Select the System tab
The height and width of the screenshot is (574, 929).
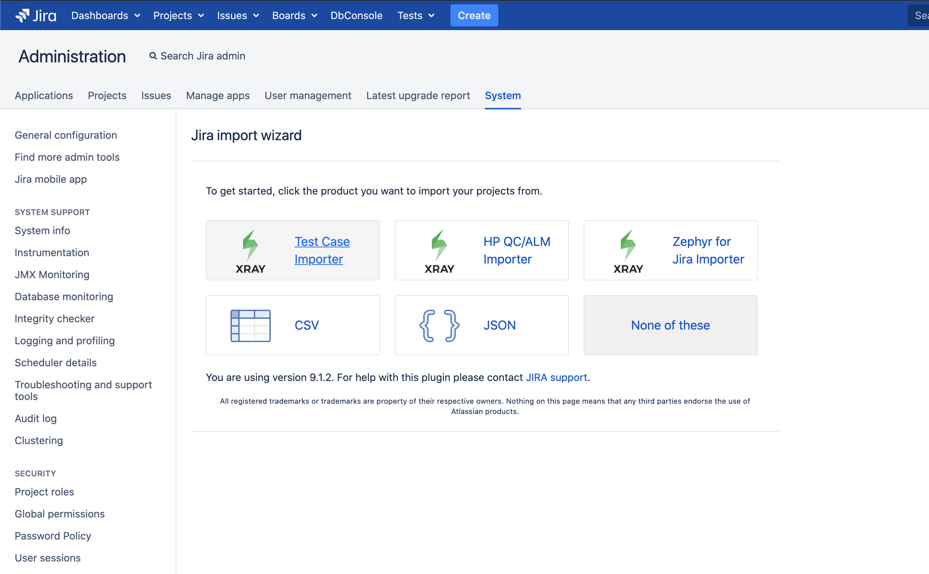503,95
